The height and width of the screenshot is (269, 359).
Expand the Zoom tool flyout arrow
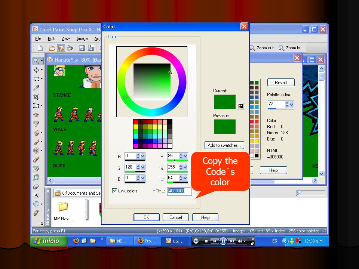click(42, 61)
